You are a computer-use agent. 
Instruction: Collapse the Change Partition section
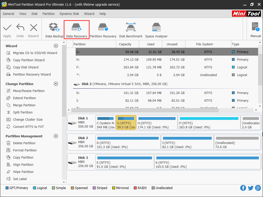pyautogui.click(x=56, y=84)
